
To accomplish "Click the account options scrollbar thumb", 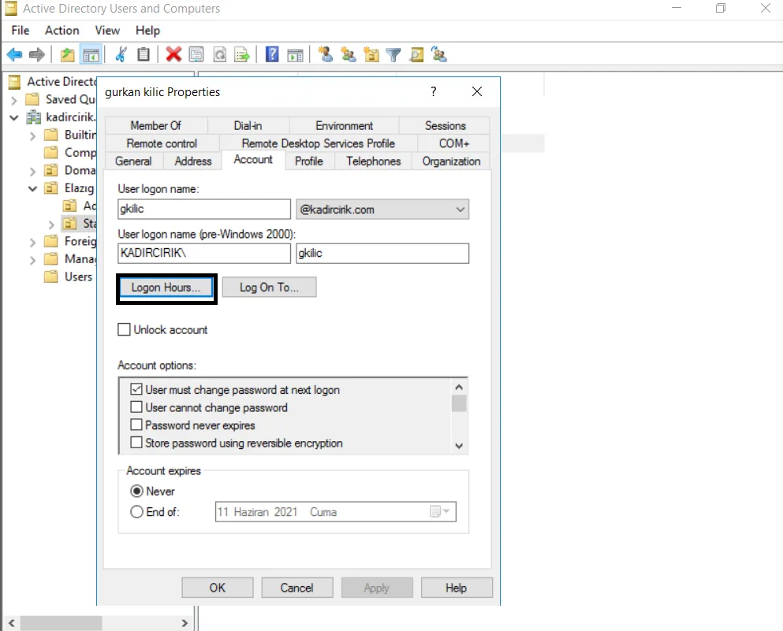I will coord(459,403).
